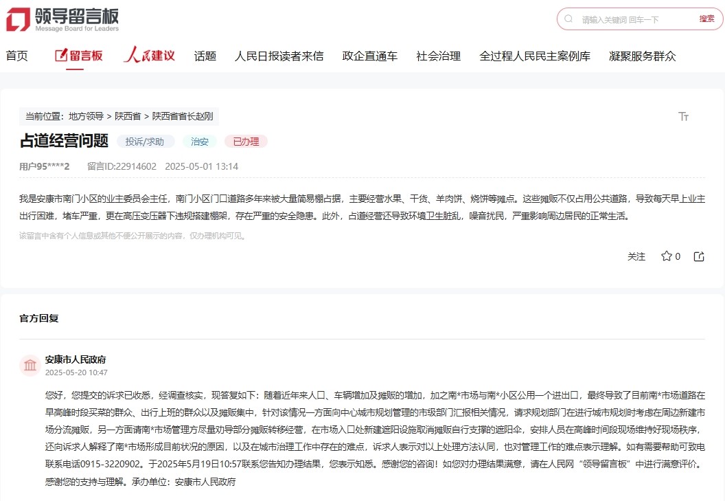
Task: Open the 首页 navigation menu item
Action: click(x=17, y=56)
